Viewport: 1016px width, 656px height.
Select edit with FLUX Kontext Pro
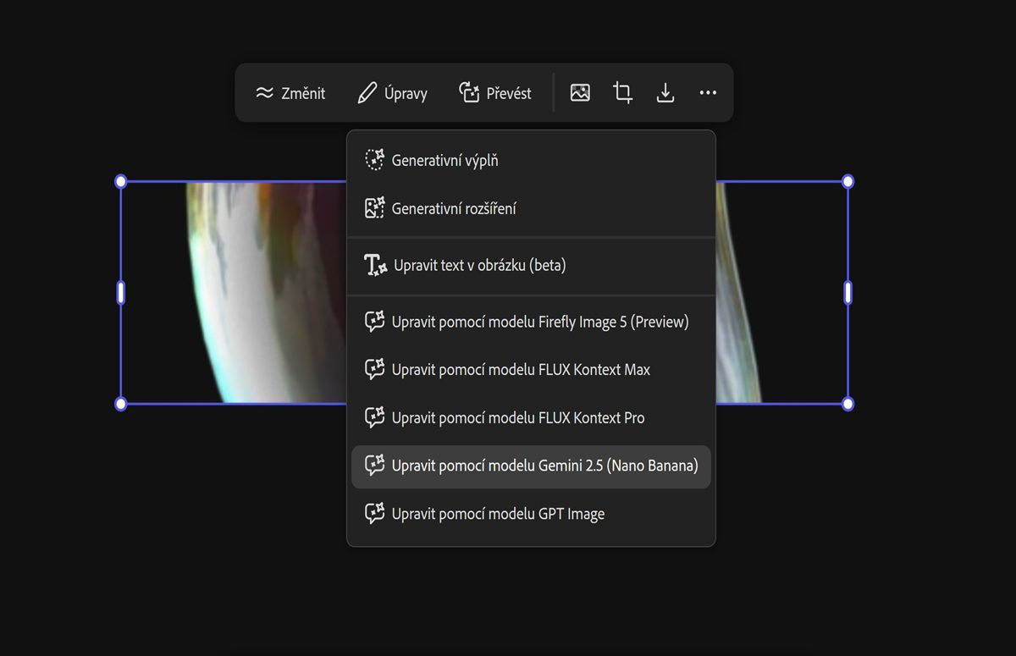coord(531,418)
